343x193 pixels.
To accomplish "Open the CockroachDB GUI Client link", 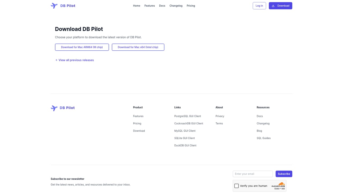I will pos(189,124).
